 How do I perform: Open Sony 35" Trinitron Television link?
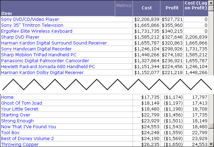(32, 25)
